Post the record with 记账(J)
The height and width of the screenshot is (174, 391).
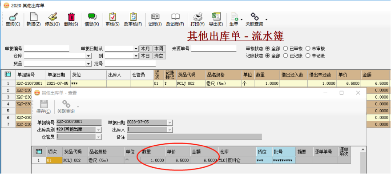tap(155, 20)
